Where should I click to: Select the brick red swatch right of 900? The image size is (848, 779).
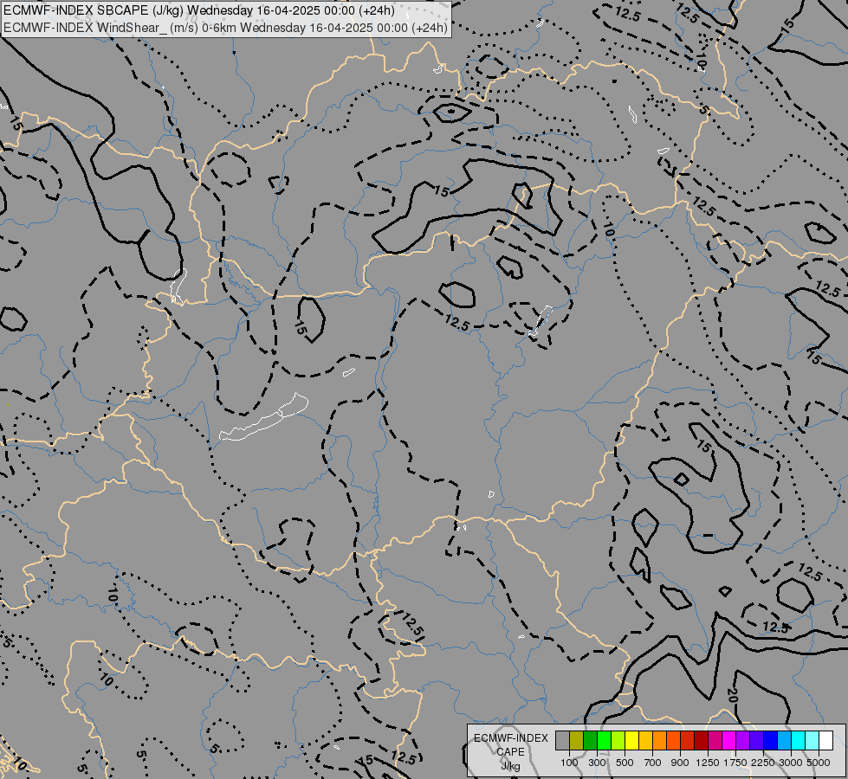click(x=687, y=740)
